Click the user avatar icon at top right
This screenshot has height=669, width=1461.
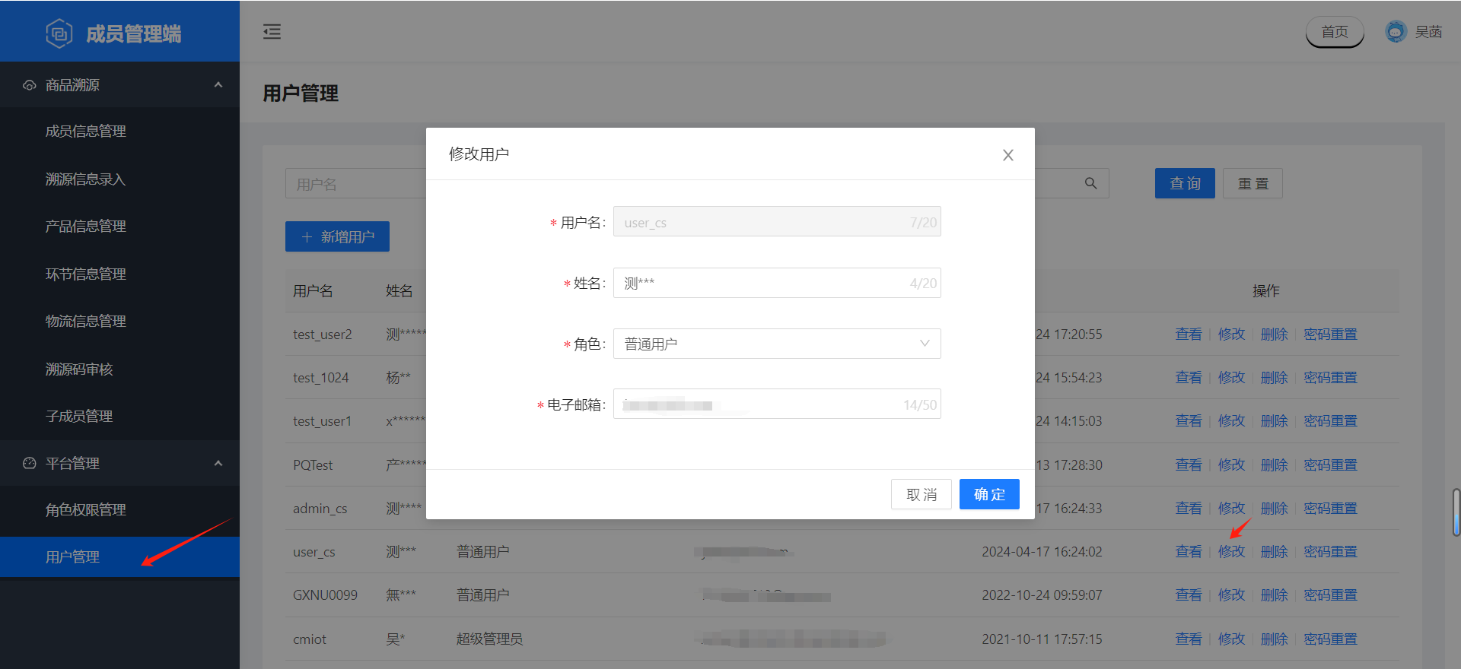click(x=1396, y=32)
